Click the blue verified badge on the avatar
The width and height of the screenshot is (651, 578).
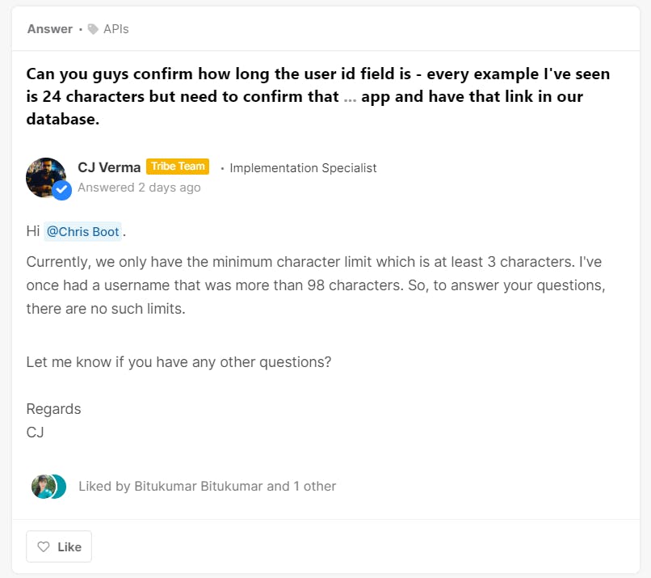point(62,190)
